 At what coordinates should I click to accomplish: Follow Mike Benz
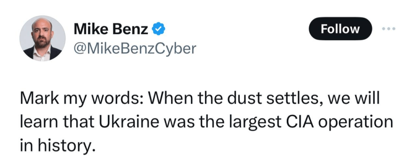pyautogui.click(x=340, y=29)
